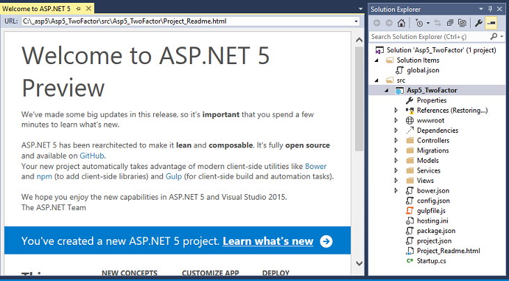The height and width of the screenshot is (281, 509).
Task: Select the Welcome to ASP.NET 5 tab
Action: coord(36,8)
